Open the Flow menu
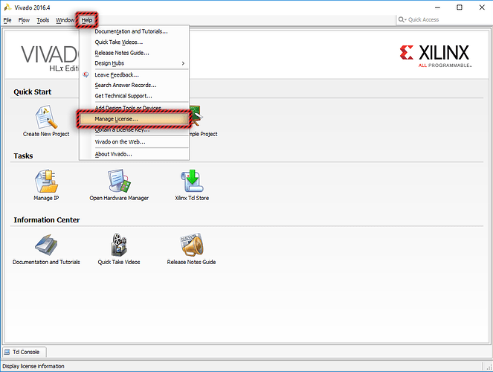Image resolution: width=493 pixels, height=372 pixels. [24, 20]
